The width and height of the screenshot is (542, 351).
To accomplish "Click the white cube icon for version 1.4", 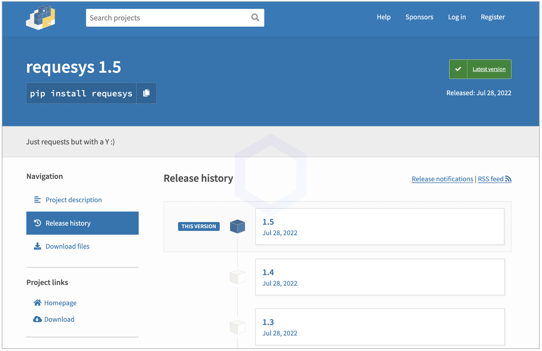I will point(237,277).
